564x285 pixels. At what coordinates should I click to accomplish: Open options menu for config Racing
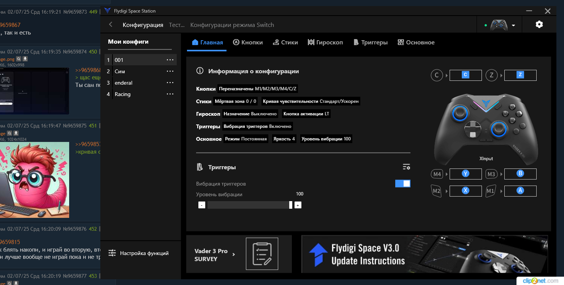pos(170,94)
